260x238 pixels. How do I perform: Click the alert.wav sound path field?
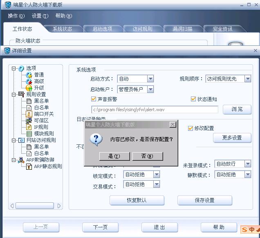pos(155,110)
